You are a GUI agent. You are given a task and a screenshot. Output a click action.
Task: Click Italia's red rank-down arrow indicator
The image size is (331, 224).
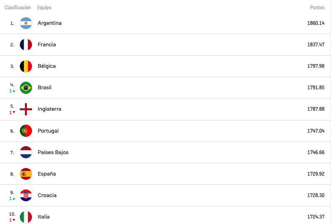(14, 220)
